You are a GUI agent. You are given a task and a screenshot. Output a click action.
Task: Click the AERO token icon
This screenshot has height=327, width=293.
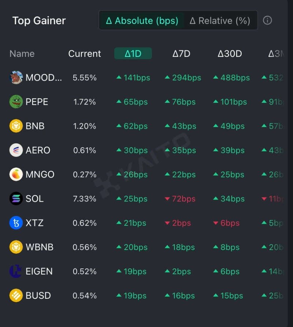point(16,150)
